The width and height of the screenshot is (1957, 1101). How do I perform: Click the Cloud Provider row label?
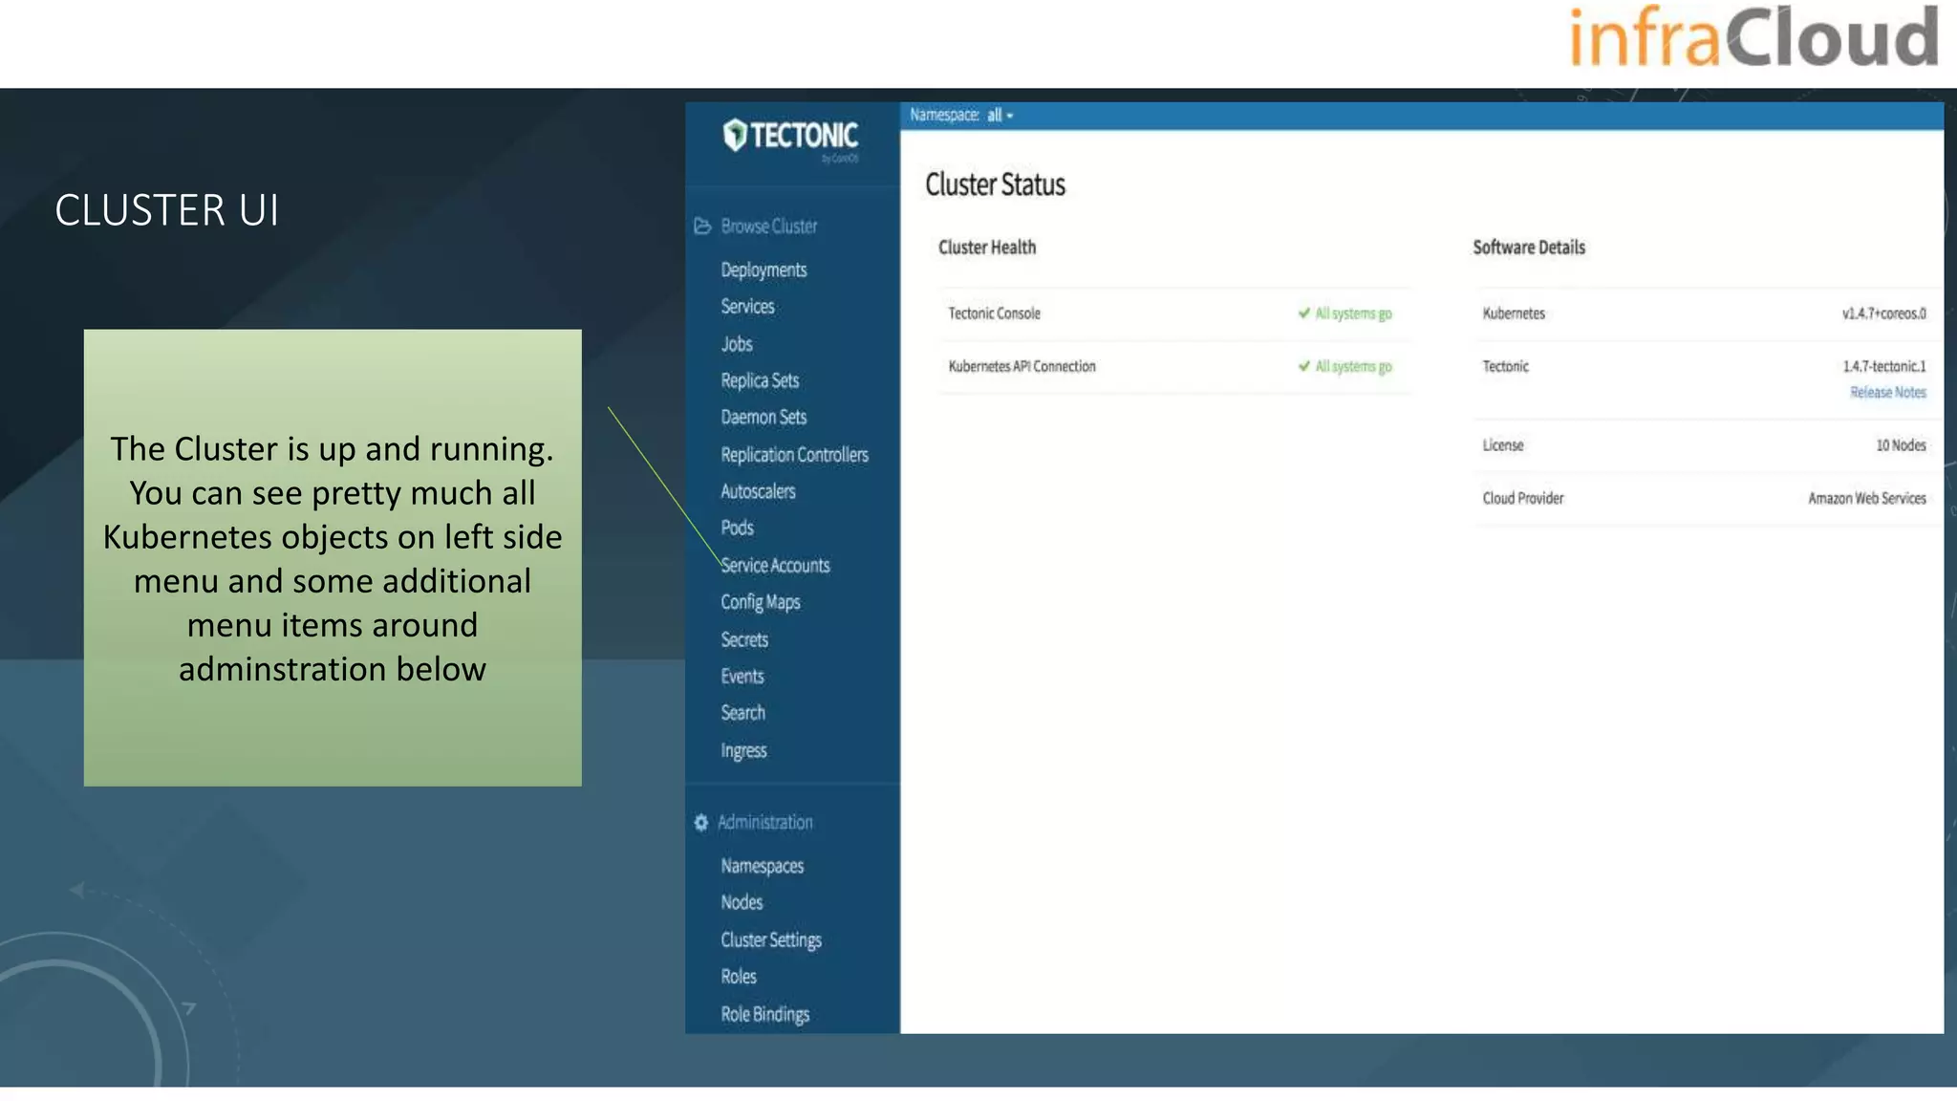click(x=1522, y=498)
